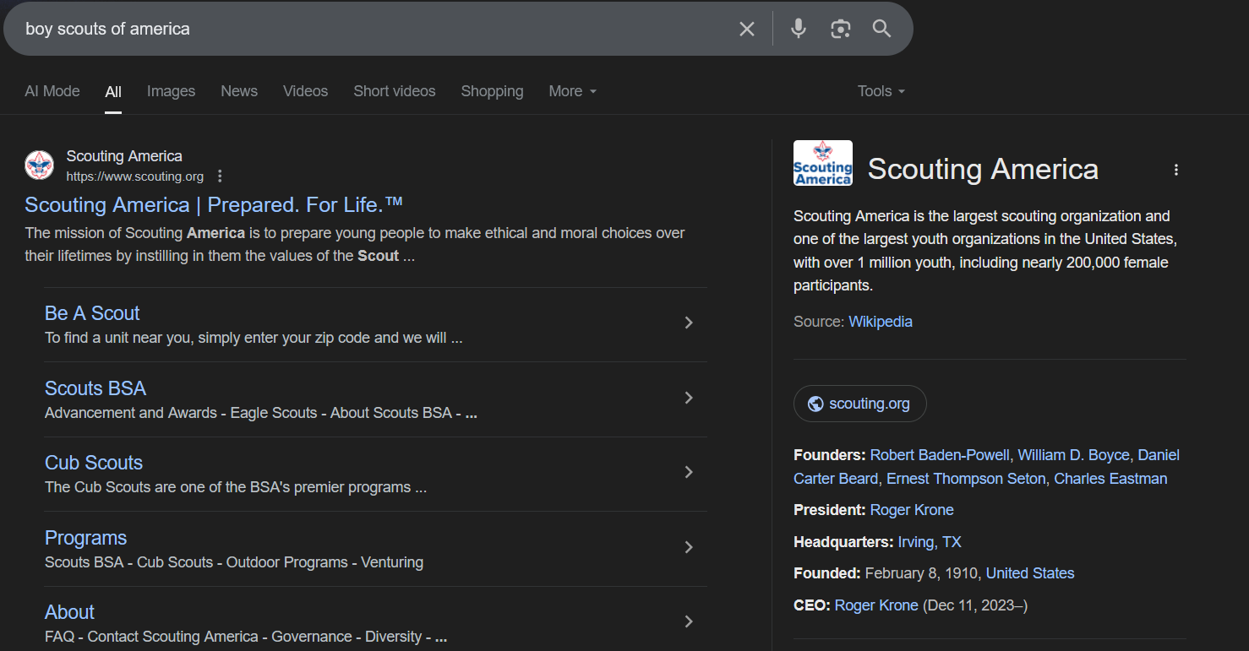
Task: Click the magnifying glass search icon
Action: click(x=881, y=29)
